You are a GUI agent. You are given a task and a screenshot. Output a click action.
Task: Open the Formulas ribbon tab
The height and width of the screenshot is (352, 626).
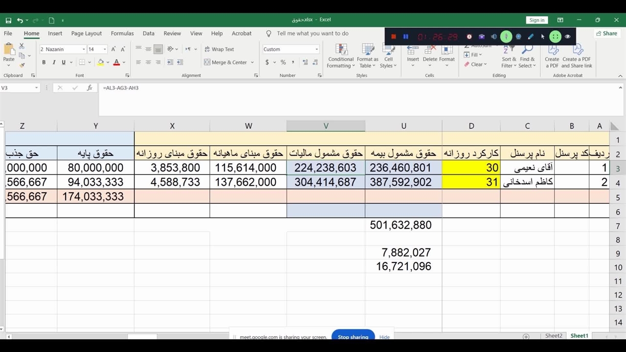pos(122,33)
